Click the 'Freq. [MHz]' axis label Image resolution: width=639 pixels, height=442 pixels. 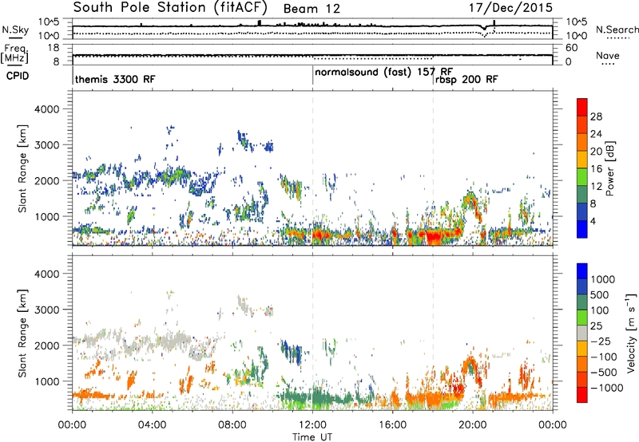[x=14, y=53]
